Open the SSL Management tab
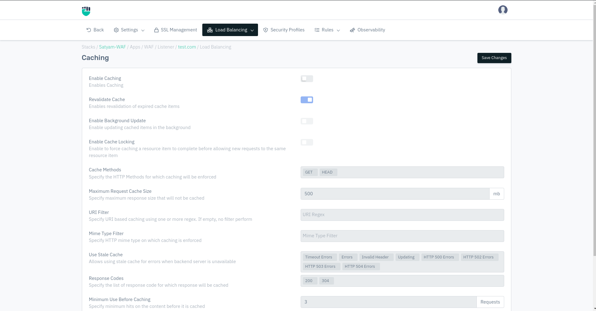Screen dimensions: 596x311 (176, 30)
